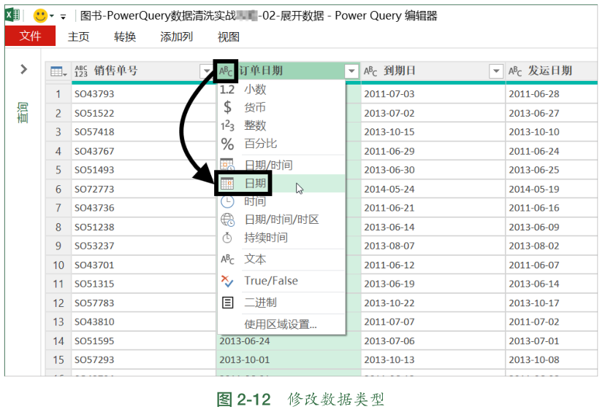605x412 pixels.
Task: Click the dollar currency icon
Action: [x=228, y=107]
